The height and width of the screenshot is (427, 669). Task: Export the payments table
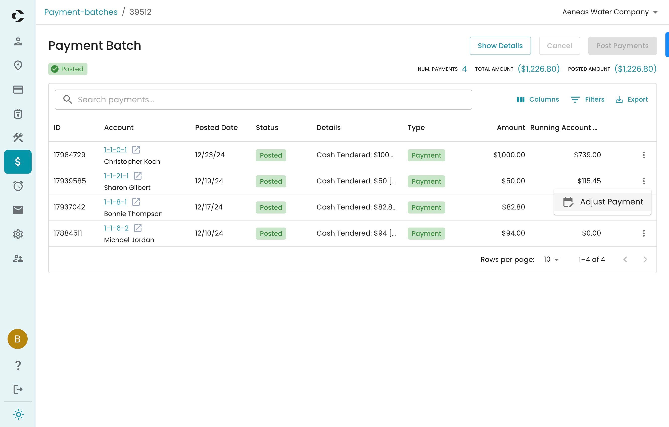point(632,100)
